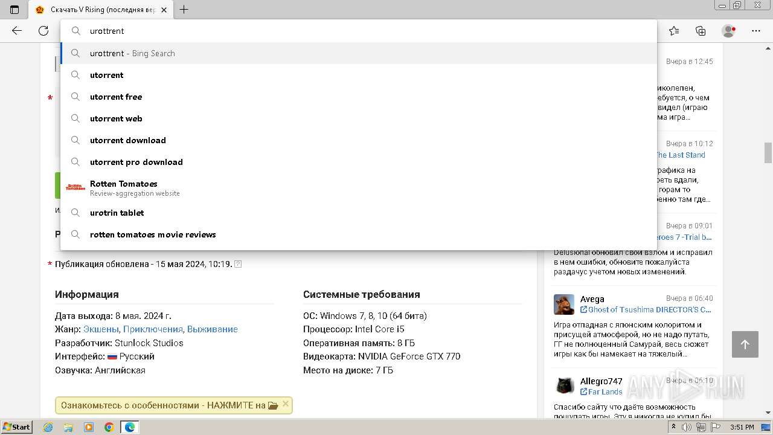
Task: Open the tab actions menu icon
Action: [14, 10]
